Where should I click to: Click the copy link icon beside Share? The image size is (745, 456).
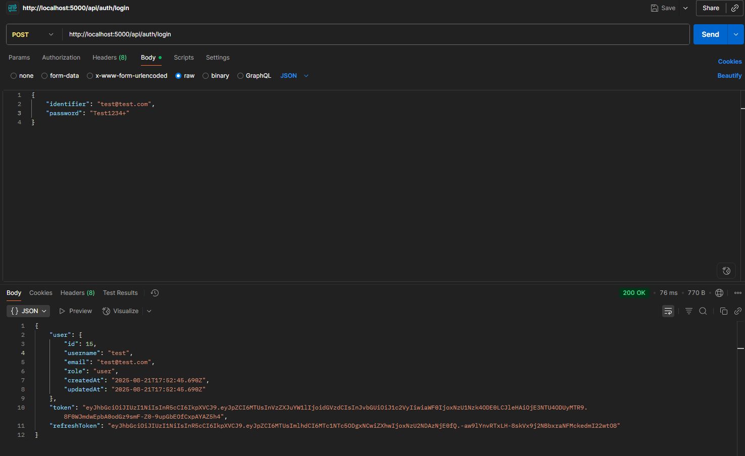coord(735,8)
